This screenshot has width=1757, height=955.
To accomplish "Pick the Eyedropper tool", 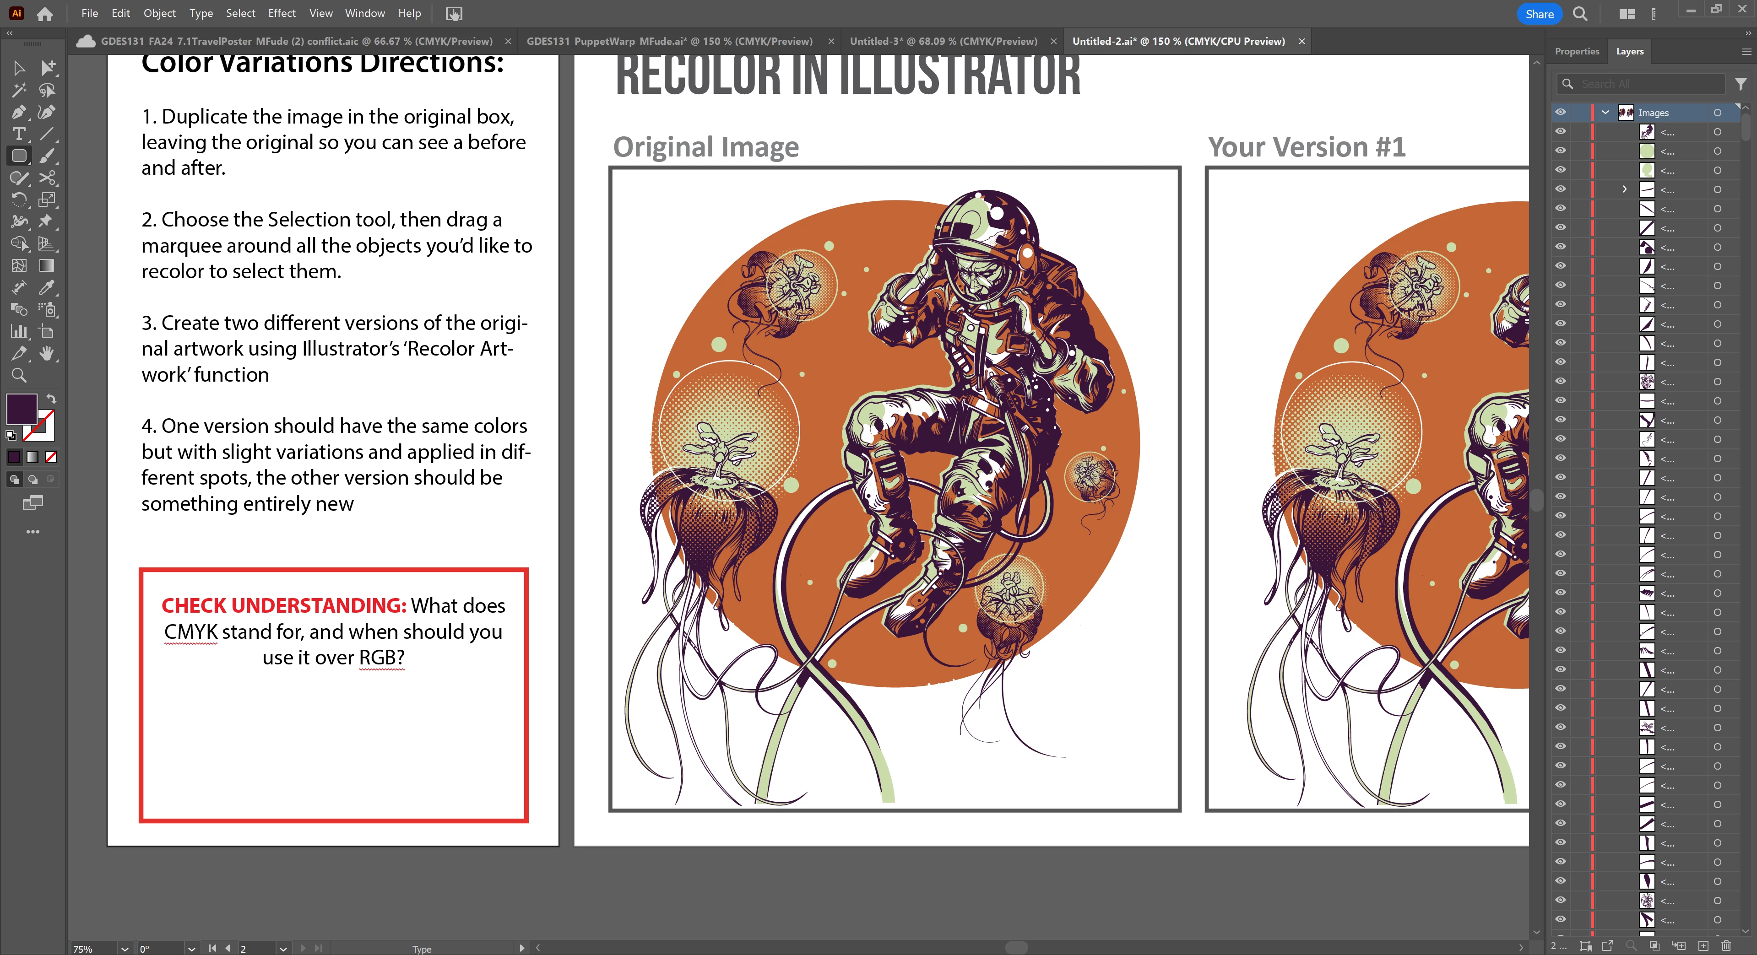I will [x=46, y=288].
